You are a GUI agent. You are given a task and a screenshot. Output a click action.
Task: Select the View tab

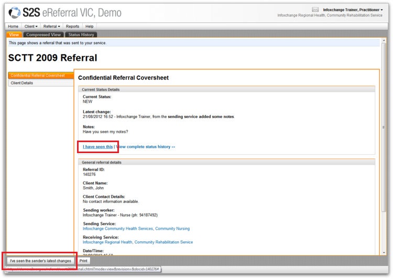click(x=14, y=35)
